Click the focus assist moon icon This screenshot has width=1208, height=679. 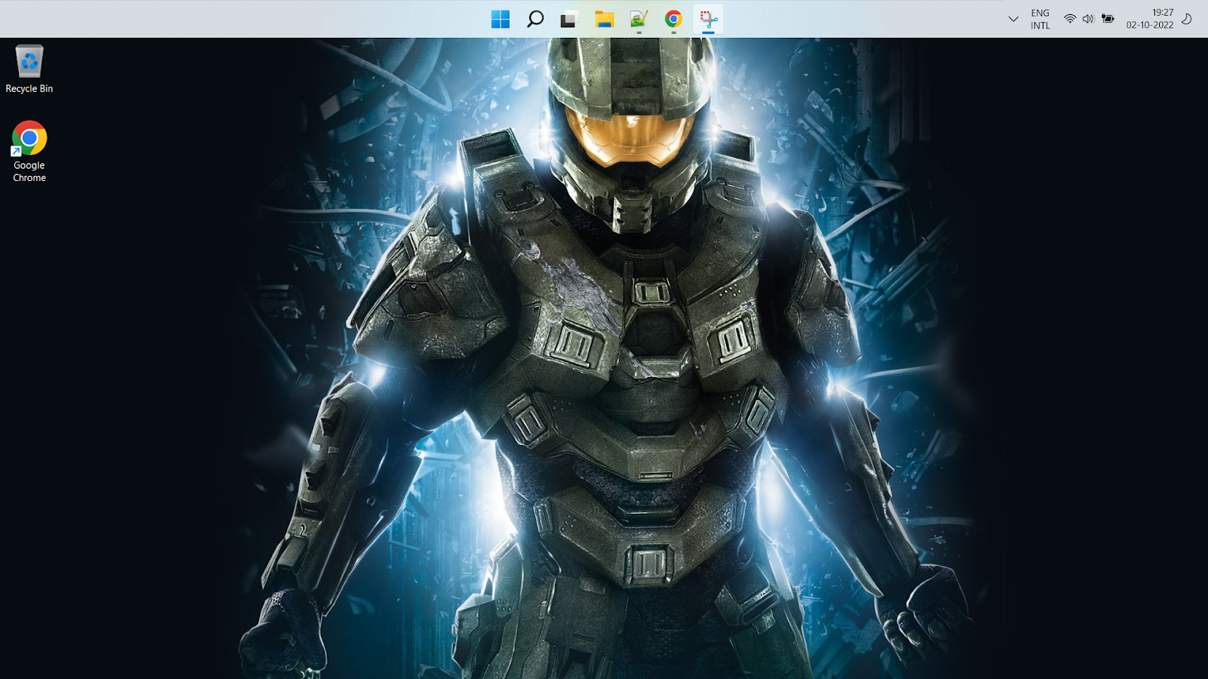pyautogui.click(x=1187, y=19)
